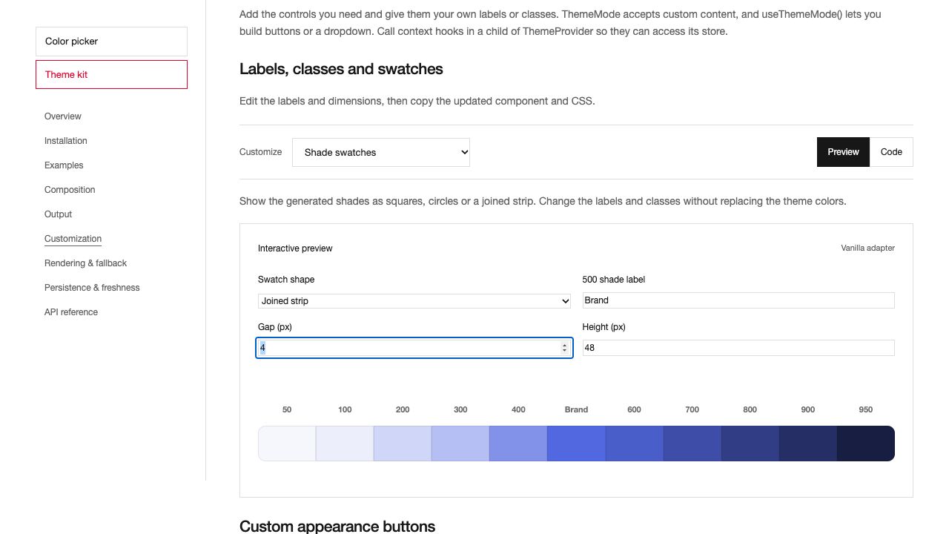Open the Customize Shade swatches dropdown
The image size is (949, 534).
[381, 152]
